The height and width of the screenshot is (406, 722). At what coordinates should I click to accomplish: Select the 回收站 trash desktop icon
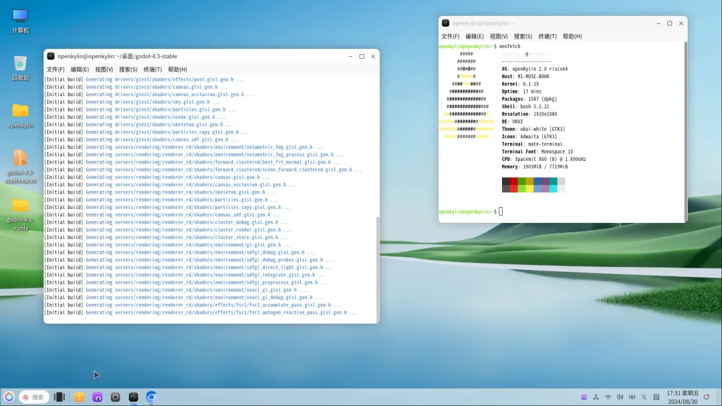20,69
